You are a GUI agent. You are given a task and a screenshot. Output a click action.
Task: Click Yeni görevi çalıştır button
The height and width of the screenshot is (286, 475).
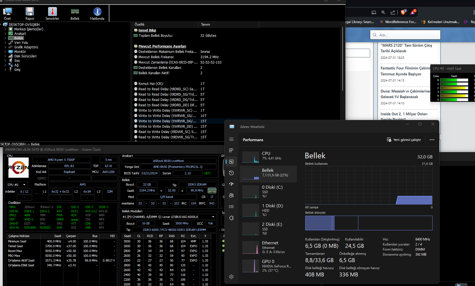pos(404,140)
